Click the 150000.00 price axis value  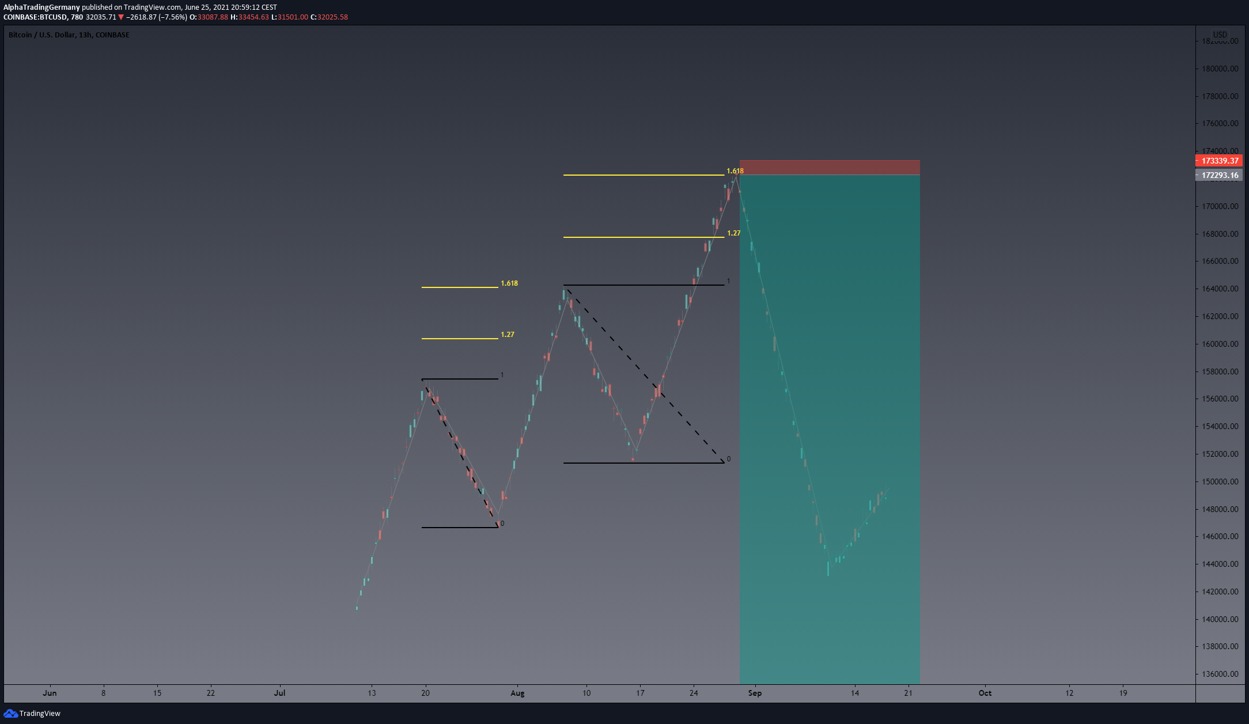click(1220, 482)
